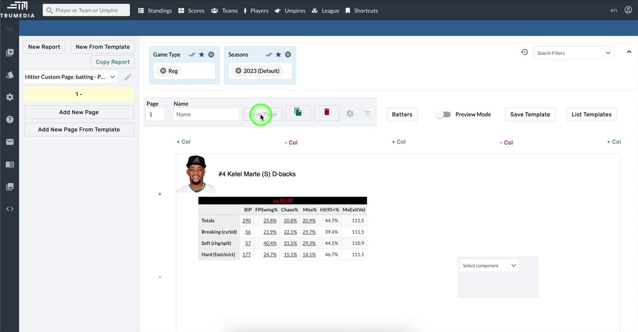Open the en language selector
638x332 pixels.
point(614,10)
